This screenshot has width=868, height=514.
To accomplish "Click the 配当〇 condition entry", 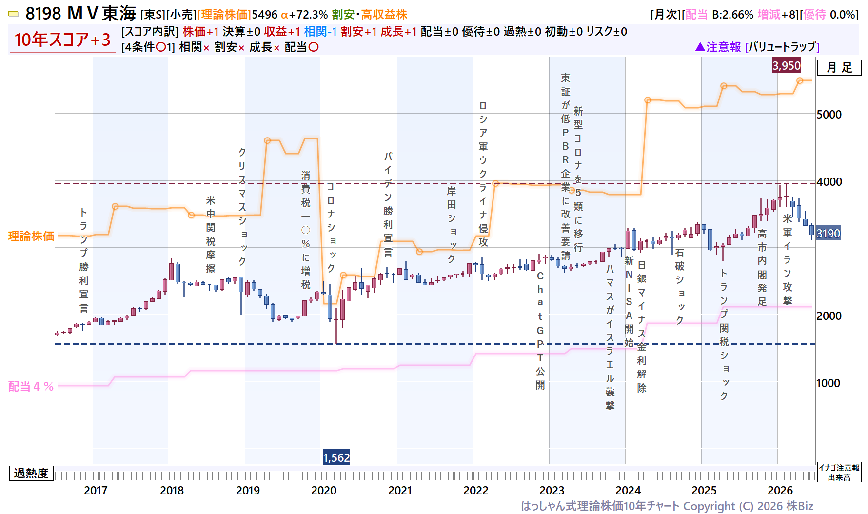I will click(x=301, y=47).
